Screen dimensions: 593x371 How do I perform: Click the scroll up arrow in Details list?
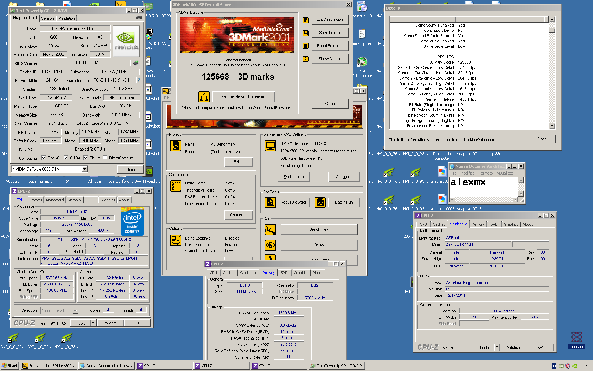click(552, 19)
